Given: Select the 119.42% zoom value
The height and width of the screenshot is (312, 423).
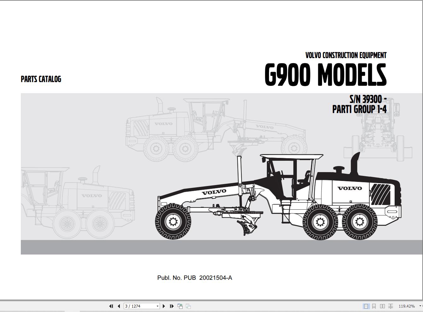Looking at the screenshot, I should click(407, 306).
